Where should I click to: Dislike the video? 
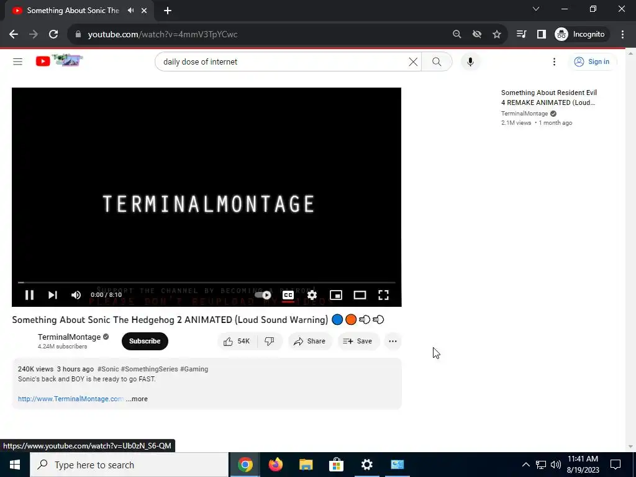270,341
